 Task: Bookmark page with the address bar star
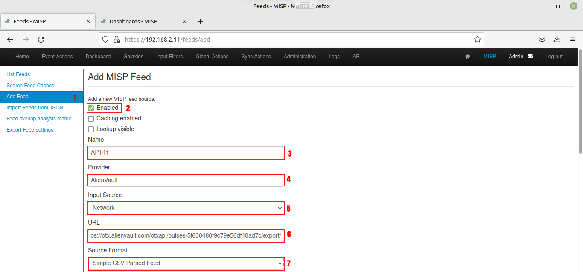coord(477,40)
